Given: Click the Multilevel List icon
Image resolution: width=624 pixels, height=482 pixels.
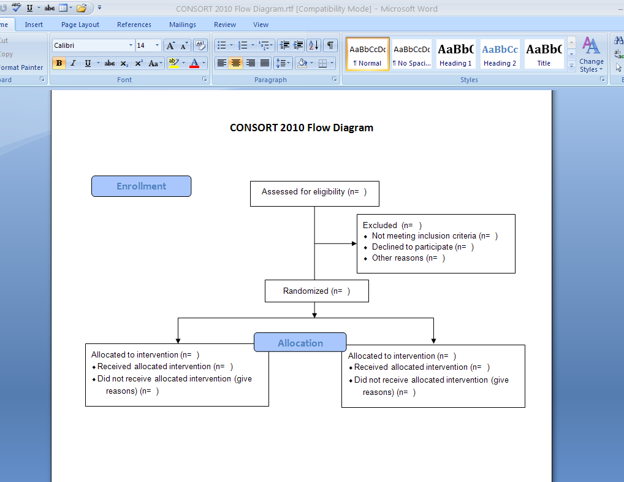Looking at the screenshot, I should click(264, 45).
